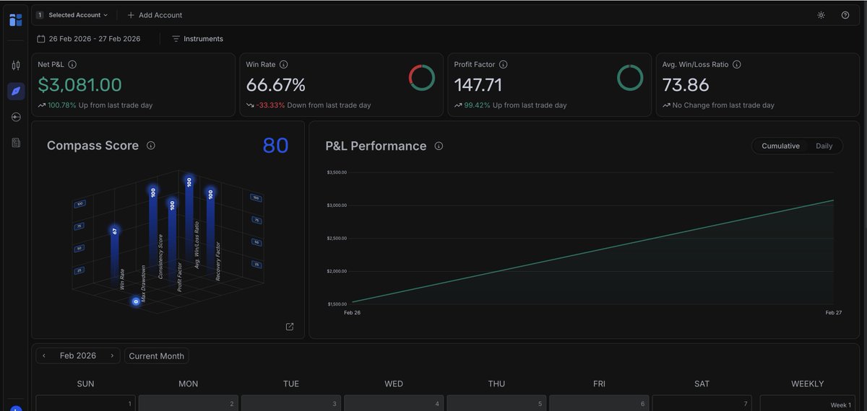Open the circled arrow sidebar icon
This screenshot has width=867, height=411.
coord(16,117)
